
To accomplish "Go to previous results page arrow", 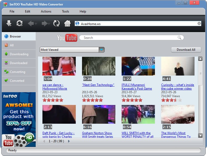I will [44, 141].
